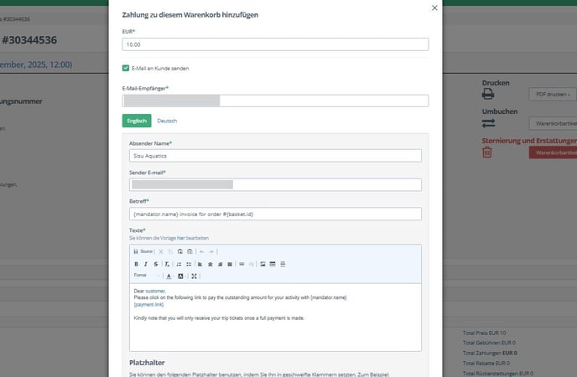Click the Bold icon in editor toolbar
577x377 pixels.
(x=136, y=264)
